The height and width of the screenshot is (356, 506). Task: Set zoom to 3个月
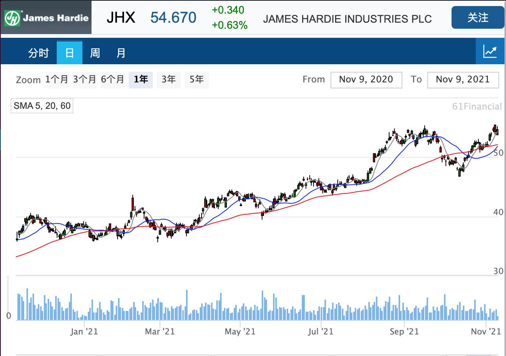pyautogui.click(x=85, y=80)
